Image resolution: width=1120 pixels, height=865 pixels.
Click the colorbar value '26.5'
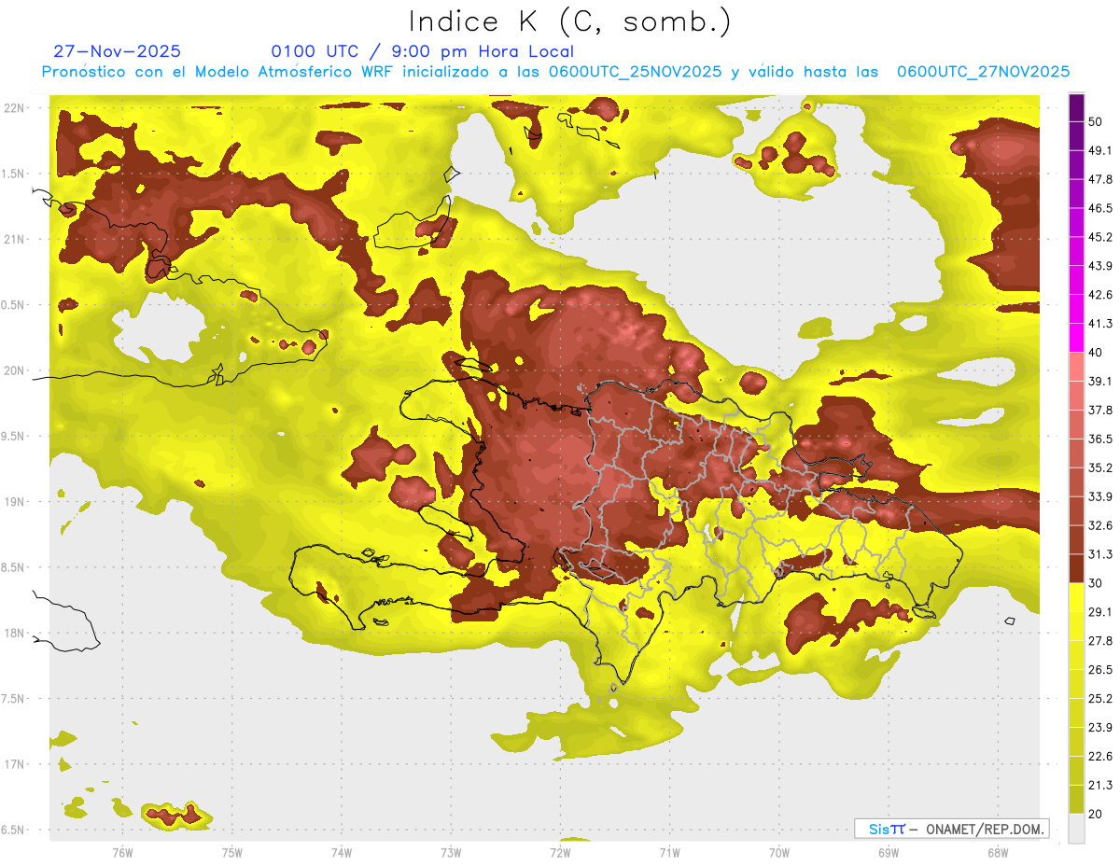pyautogui.click(x=1099, y=670)
